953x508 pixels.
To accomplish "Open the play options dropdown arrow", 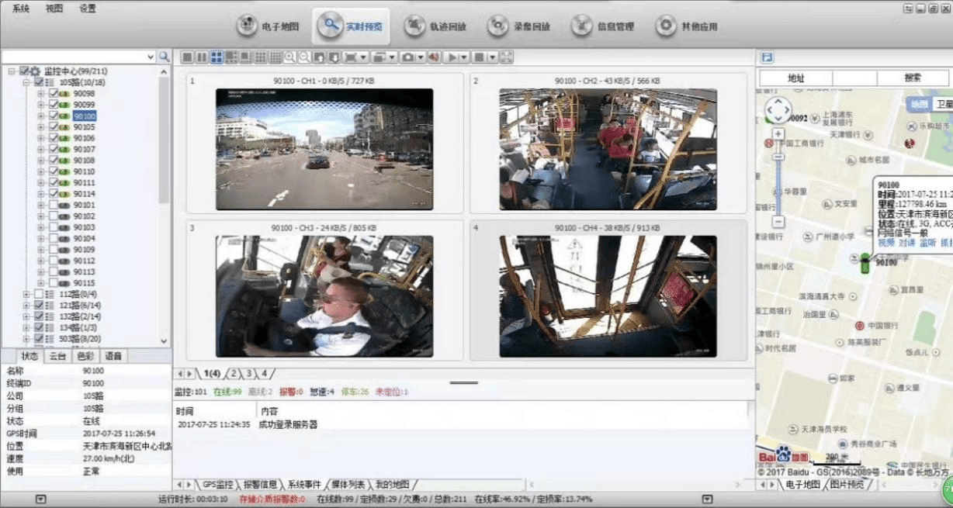I will point(464,57).
